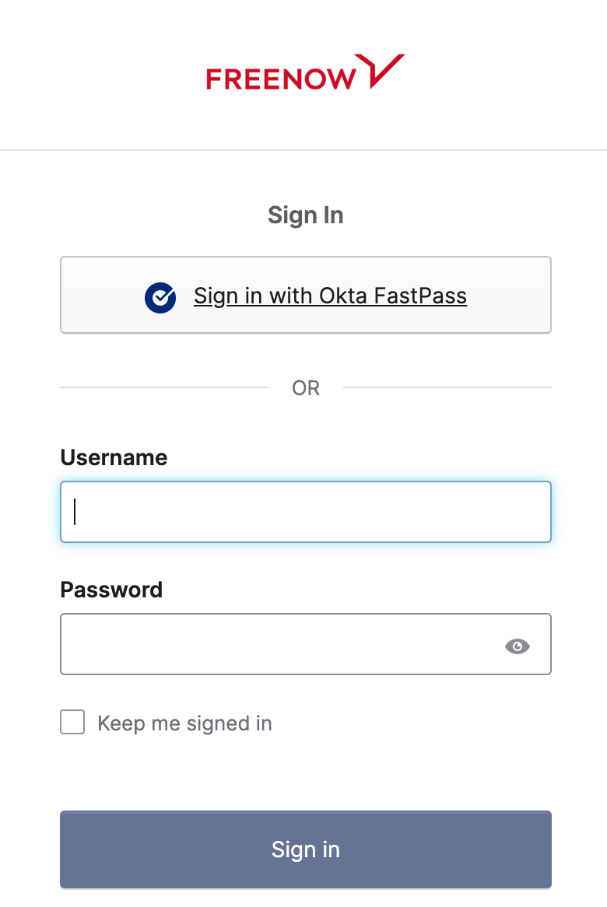Click the divider line right of OR
Image resolution: width=607 pixels, height=907 pixels.
click(x=447, y=387)
